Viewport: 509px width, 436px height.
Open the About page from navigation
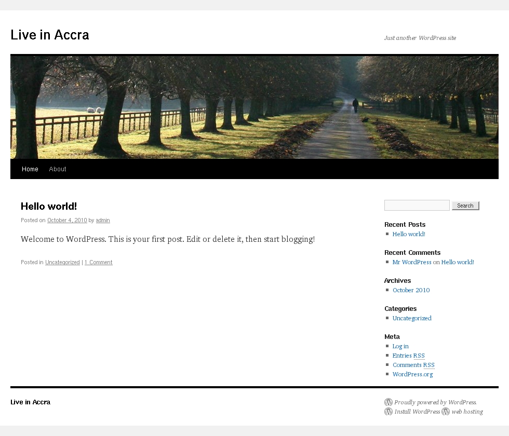point(58,169)
